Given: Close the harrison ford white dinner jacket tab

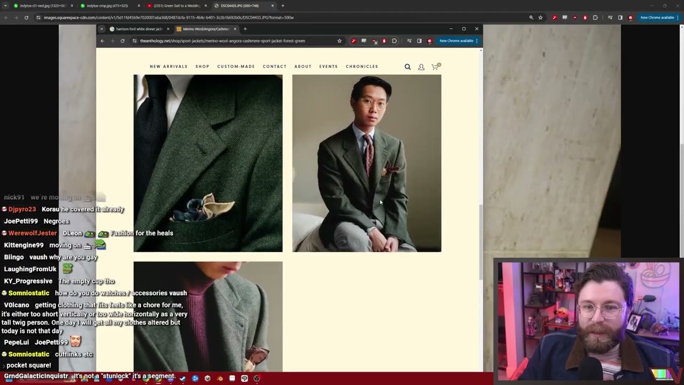Looking at the screenshot, I should coord(168,29).
